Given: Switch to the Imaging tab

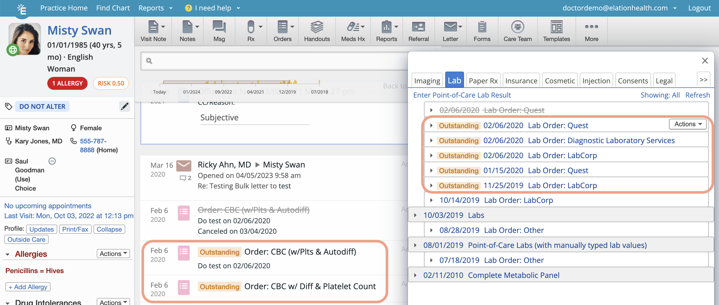Looking at the screenshot, I should [x=427, y=81].
